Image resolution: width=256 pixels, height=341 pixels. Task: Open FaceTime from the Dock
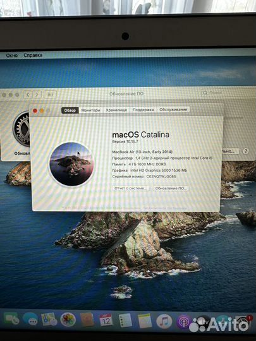point(11,320)
